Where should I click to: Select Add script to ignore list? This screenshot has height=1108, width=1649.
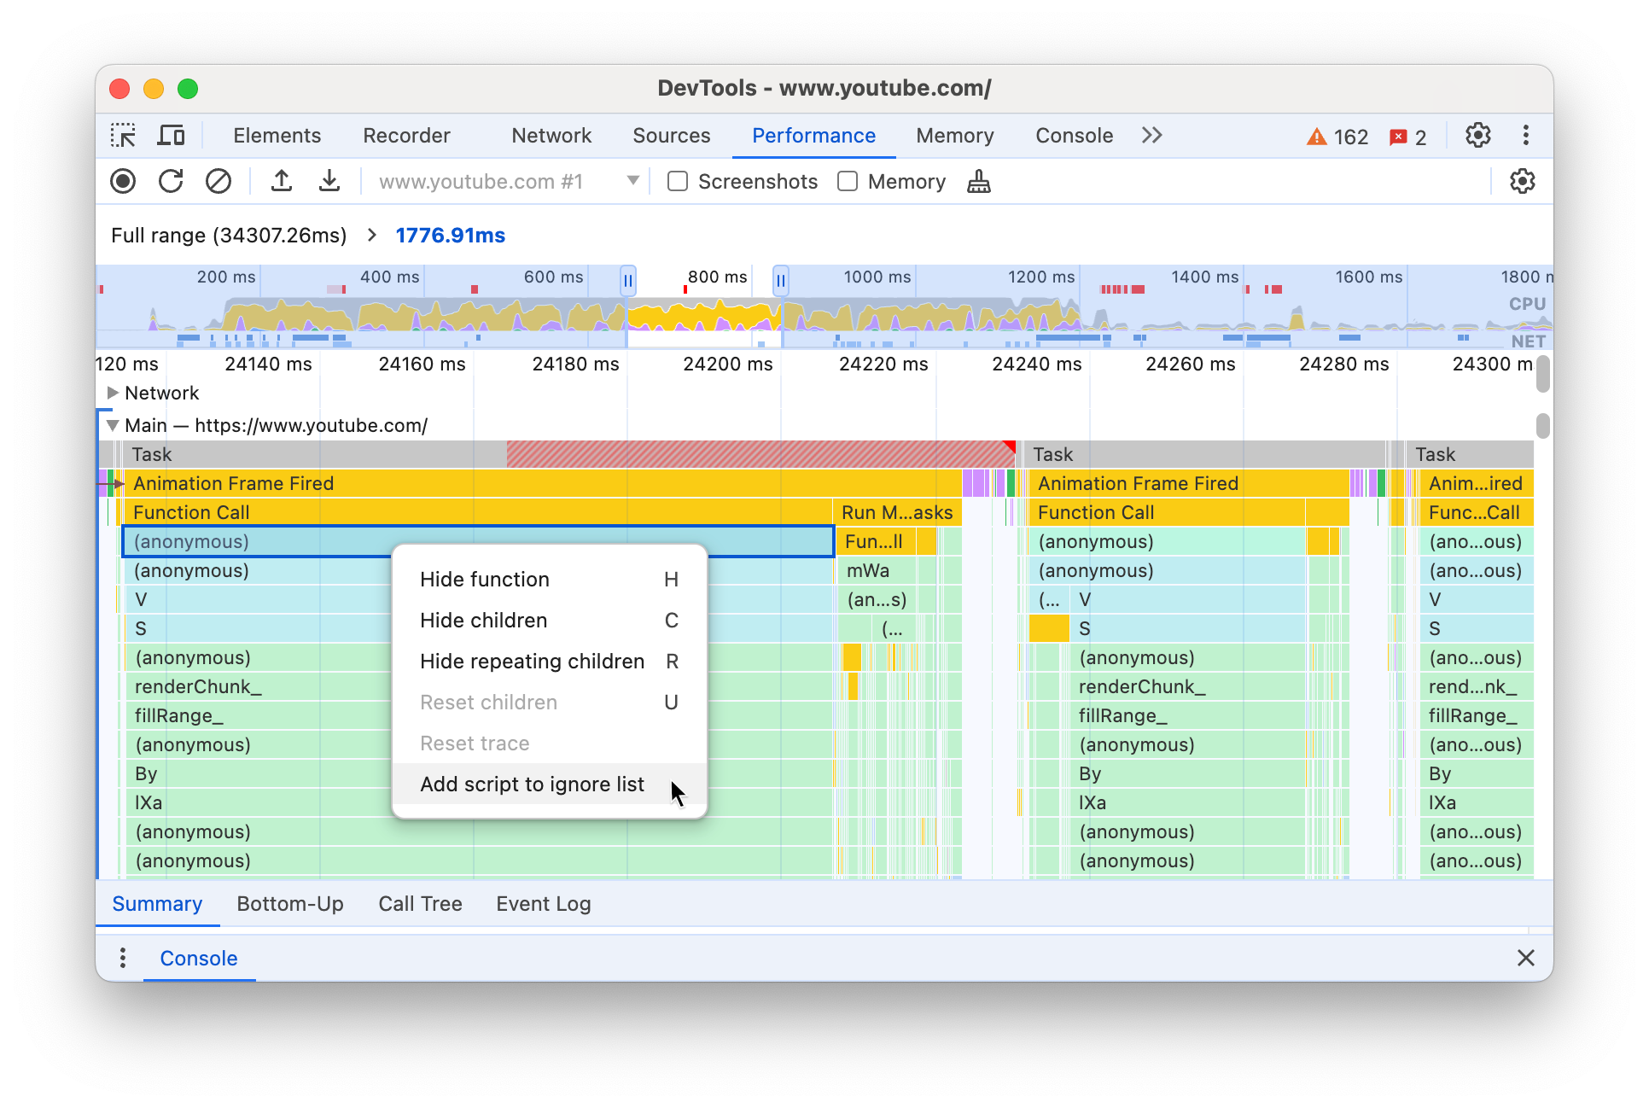[x=532, y=784]
